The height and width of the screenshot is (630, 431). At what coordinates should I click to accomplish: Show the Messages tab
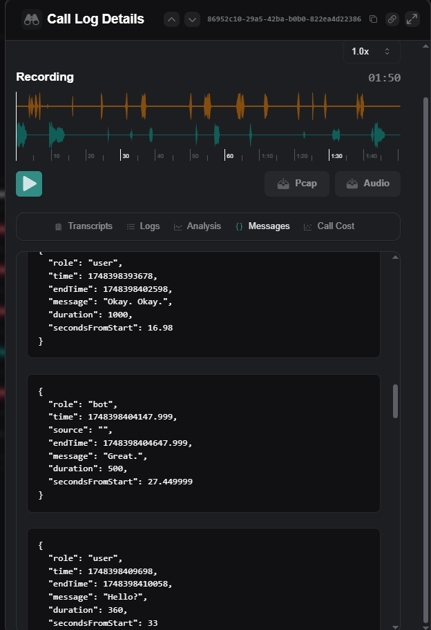pos(262,226)
